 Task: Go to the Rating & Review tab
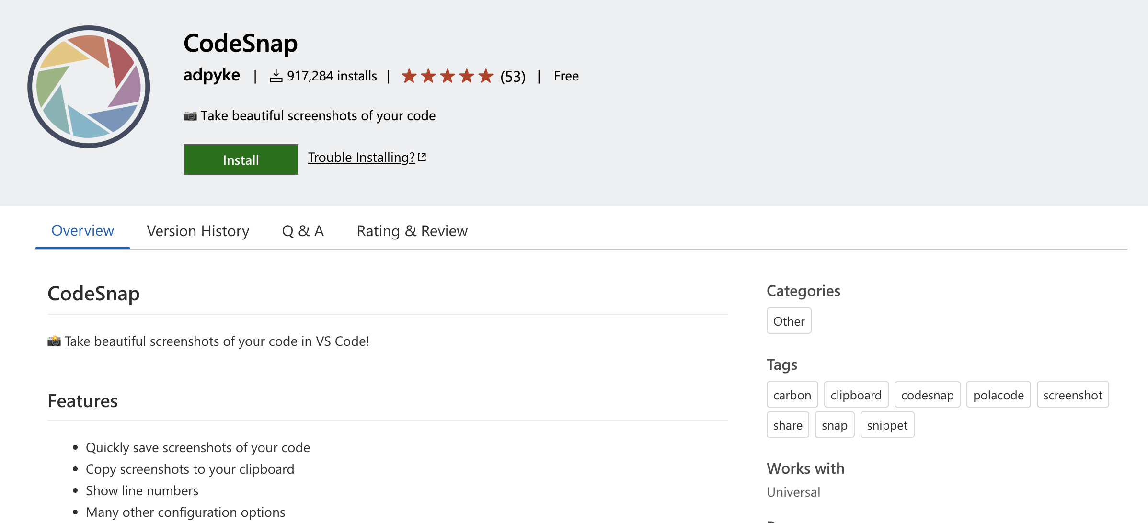coord(412,231)
